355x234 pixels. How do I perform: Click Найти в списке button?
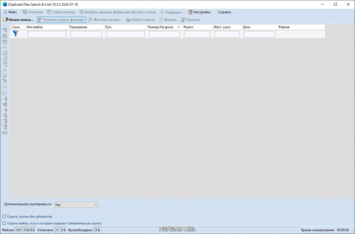[x=140, y=20]
